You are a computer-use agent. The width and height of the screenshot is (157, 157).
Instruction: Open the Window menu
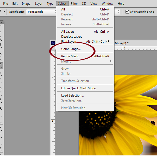[108, 4]
